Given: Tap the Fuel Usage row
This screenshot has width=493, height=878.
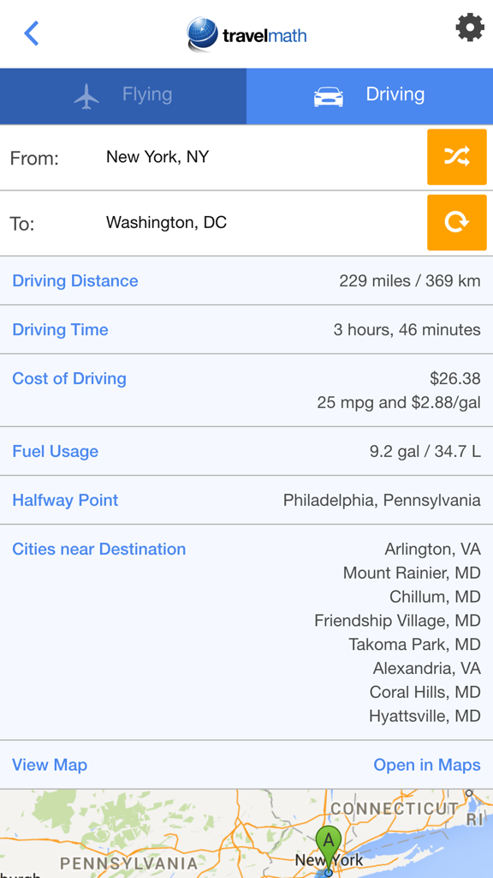Looking at the screenshot, I should pyautogui.click(x=55, y=451).
